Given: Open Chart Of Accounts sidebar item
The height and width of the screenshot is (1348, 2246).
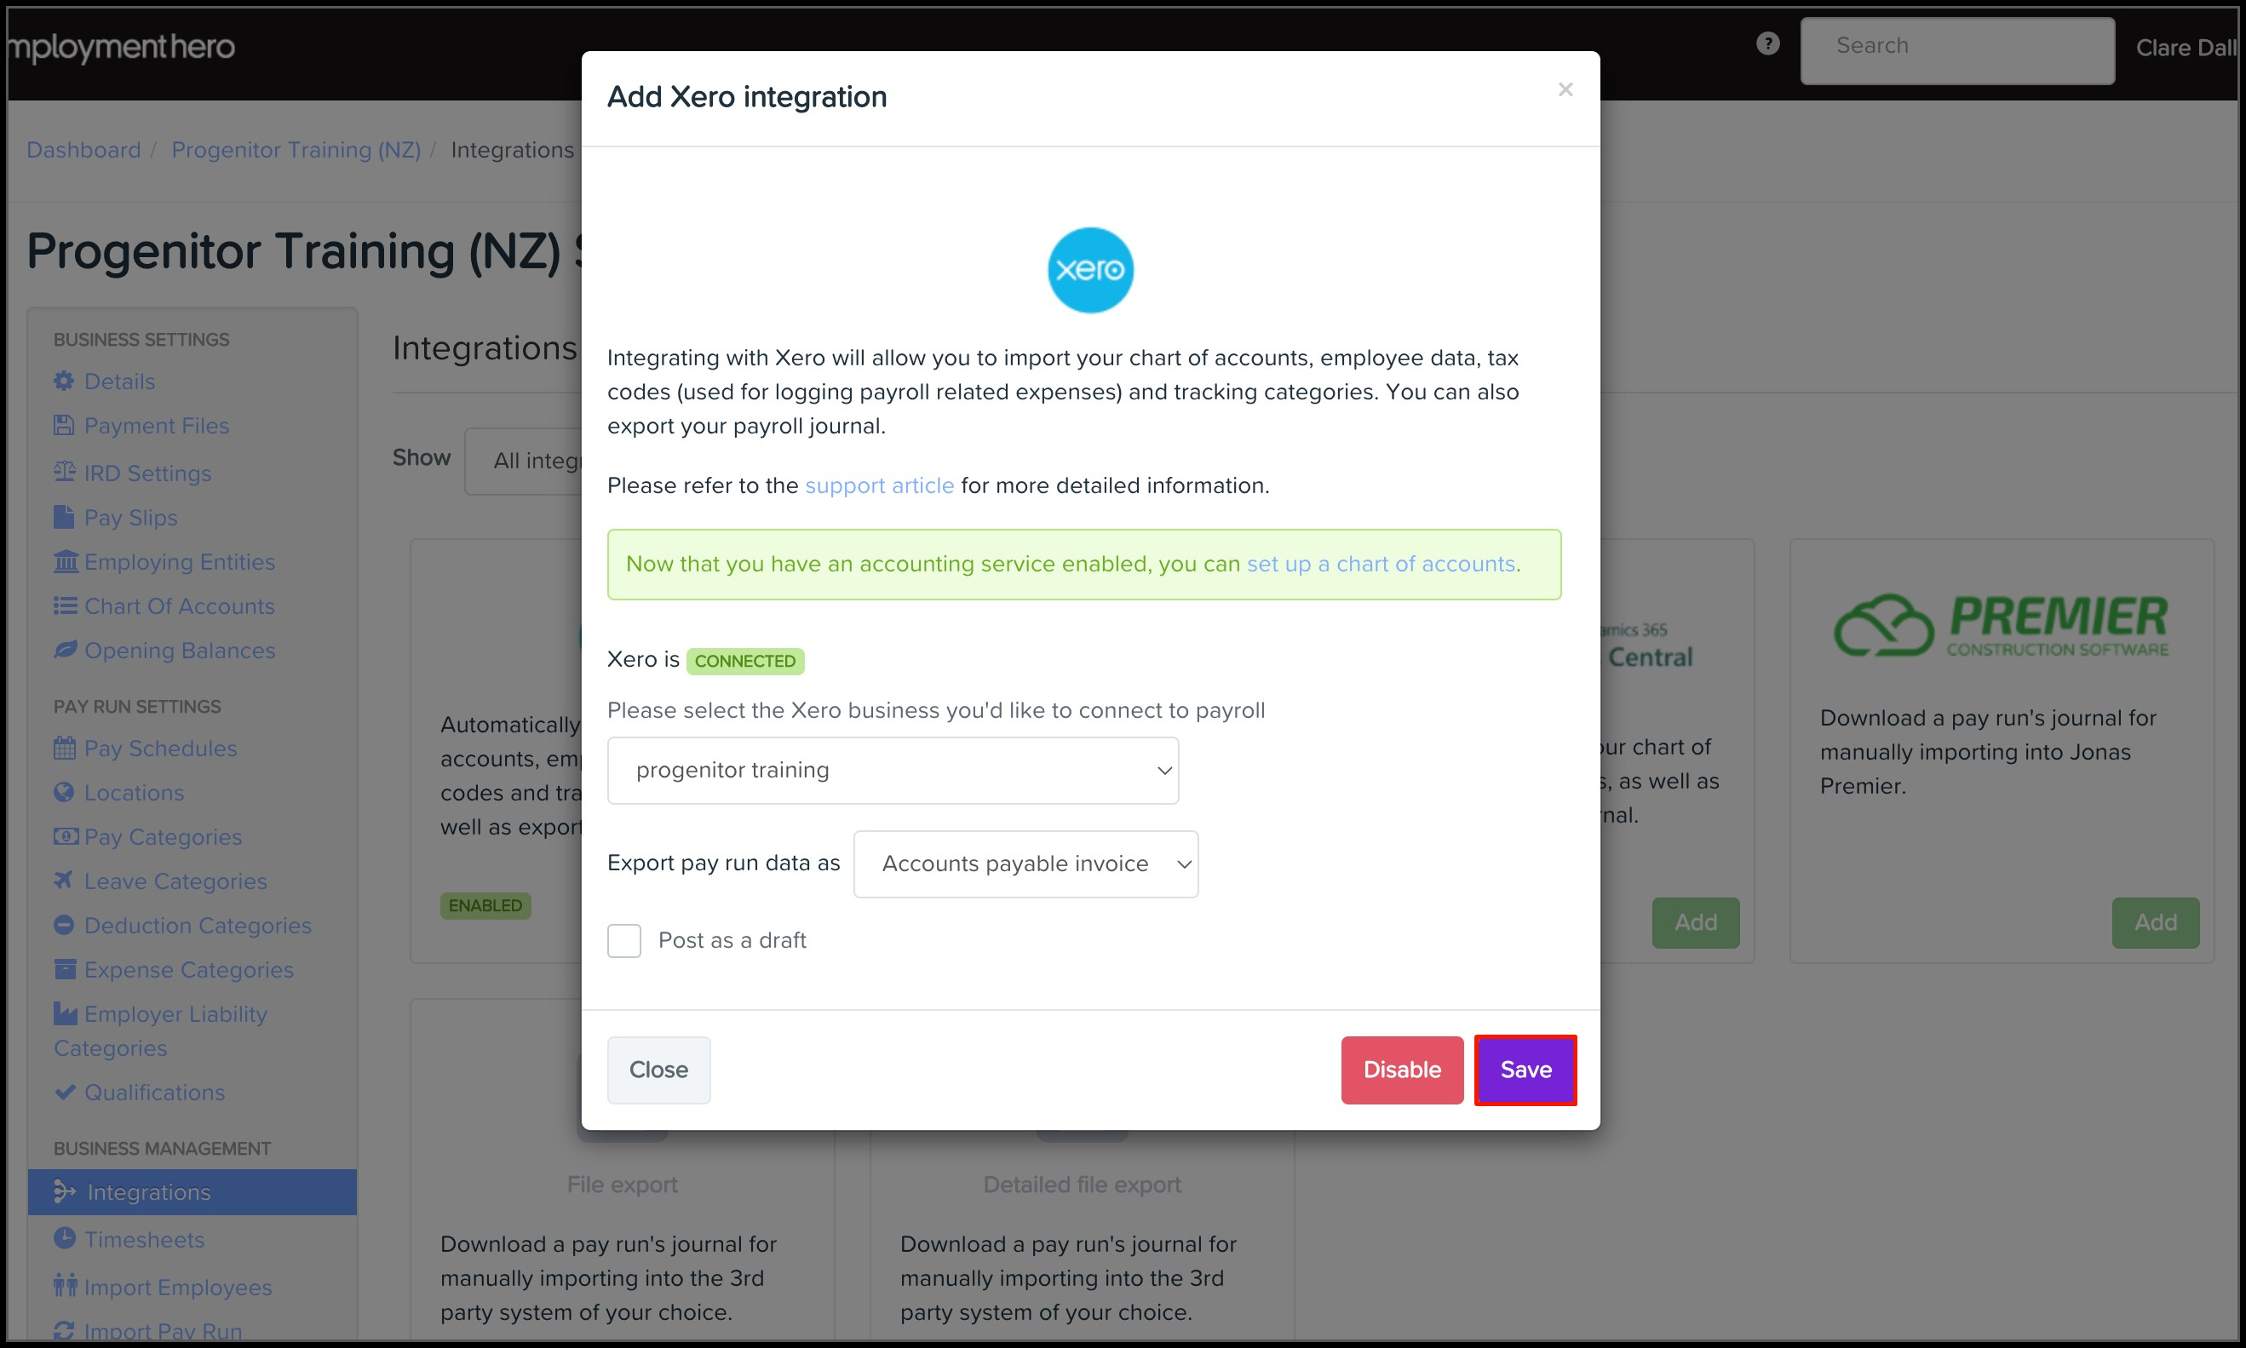Looking at the screenshot, I should 179,605.
